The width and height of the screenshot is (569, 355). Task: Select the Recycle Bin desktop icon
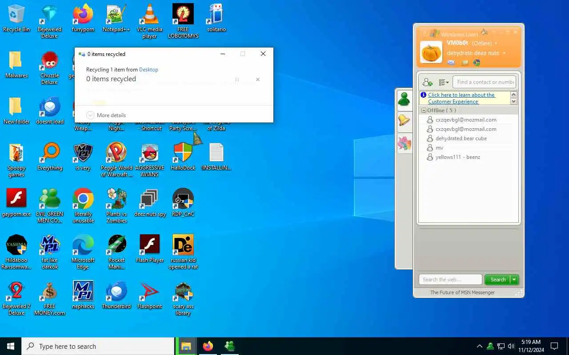coord(16,18)
